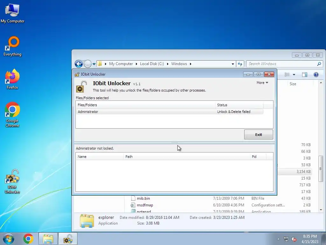Open address bar previous locations dropdown
326x245 pixels.
(x=233, y=64)
